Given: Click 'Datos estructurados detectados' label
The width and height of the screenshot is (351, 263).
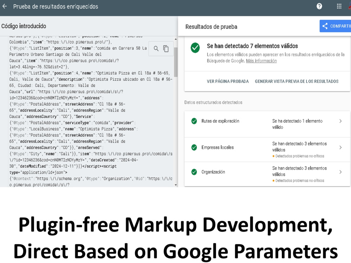Looking at the screenshot, I should [213, 102].
